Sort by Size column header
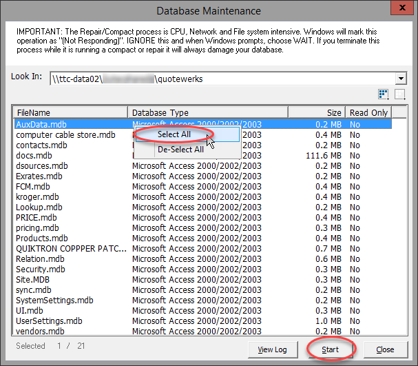The width and height of the screenshot is (418, 366). click(317, 112)
